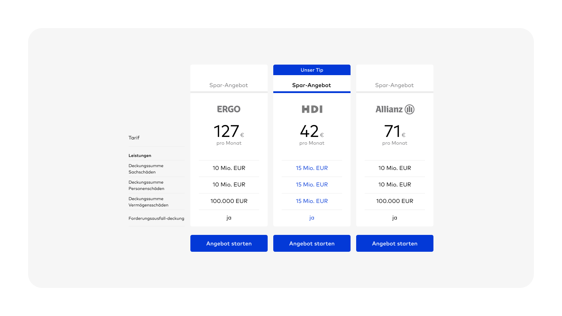Image resolution: width=562 pixels, height=316 pixels.
Task: Click the HDI logo
Action: click(312, 109)
